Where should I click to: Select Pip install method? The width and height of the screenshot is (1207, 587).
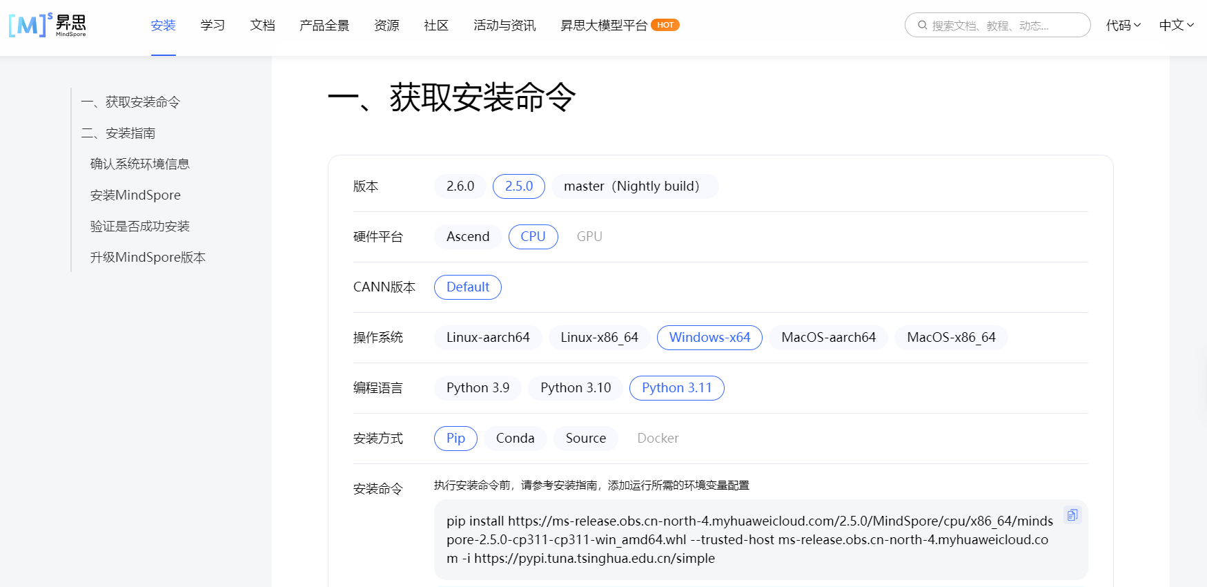455,439
